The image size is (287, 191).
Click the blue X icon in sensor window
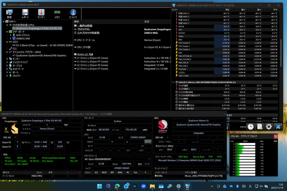click(278, 126)
